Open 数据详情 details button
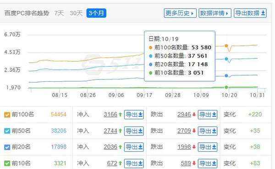Screen dimensions: 275x169 tap(215, 13)
